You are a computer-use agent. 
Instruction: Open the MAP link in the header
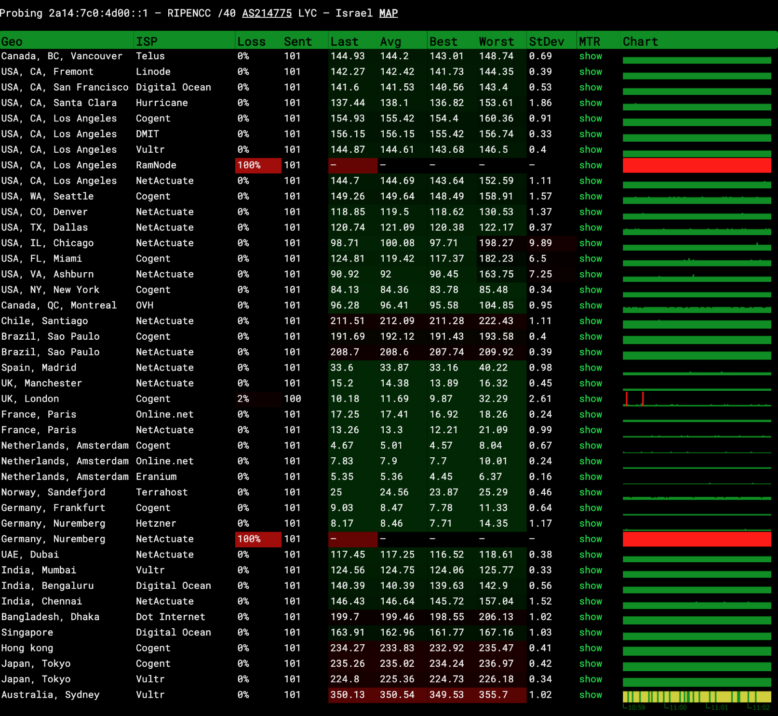coord(389,13)
